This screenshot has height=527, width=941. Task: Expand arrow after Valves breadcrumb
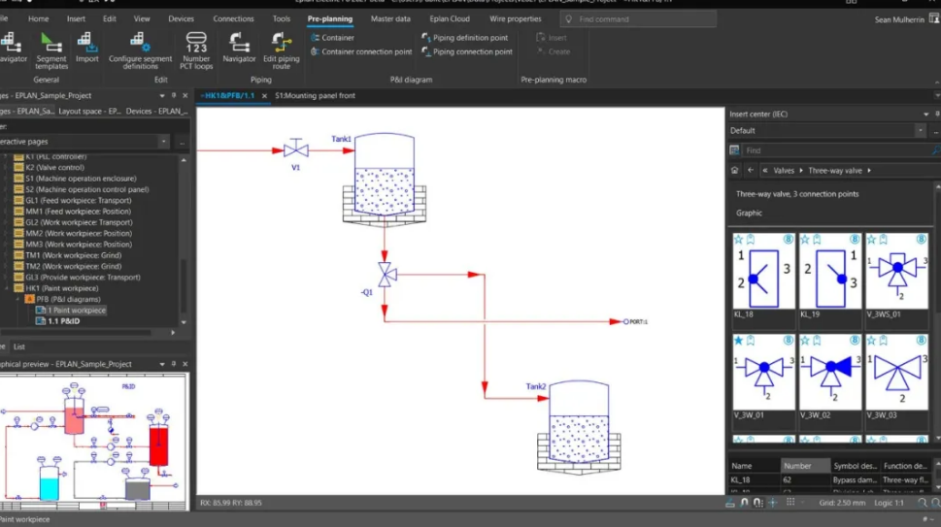coord(800,170)
